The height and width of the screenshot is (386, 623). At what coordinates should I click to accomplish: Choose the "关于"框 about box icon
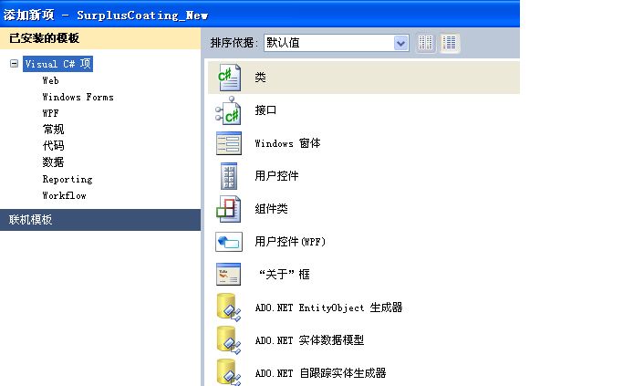pyautogui.click(x=228, y=275)
